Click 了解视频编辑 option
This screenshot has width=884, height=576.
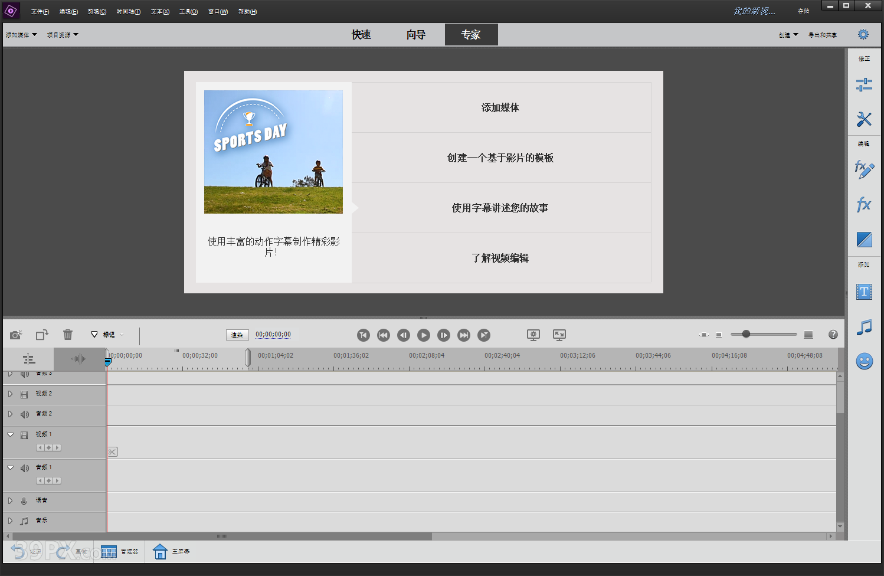coord(500,258)
